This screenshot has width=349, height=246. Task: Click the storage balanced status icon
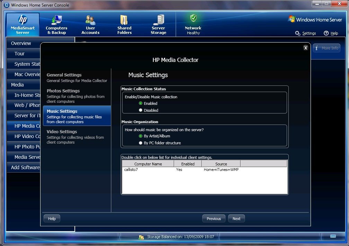pos(141,237)
